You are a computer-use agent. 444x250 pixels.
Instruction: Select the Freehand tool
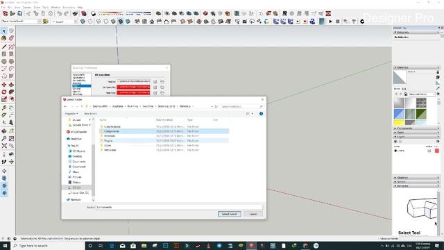11,47
